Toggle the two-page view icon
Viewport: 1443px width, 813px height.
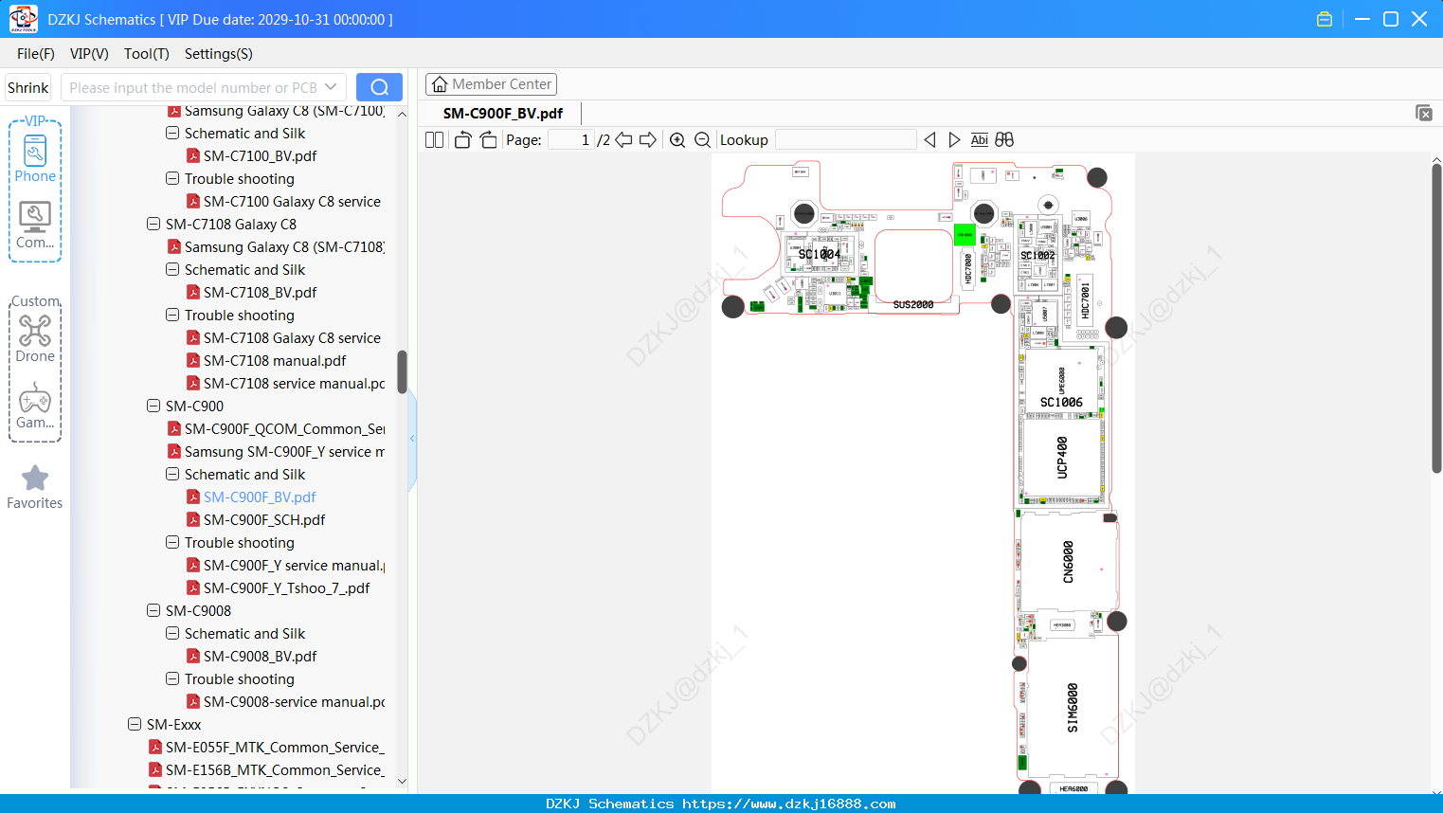coord(435,140)
